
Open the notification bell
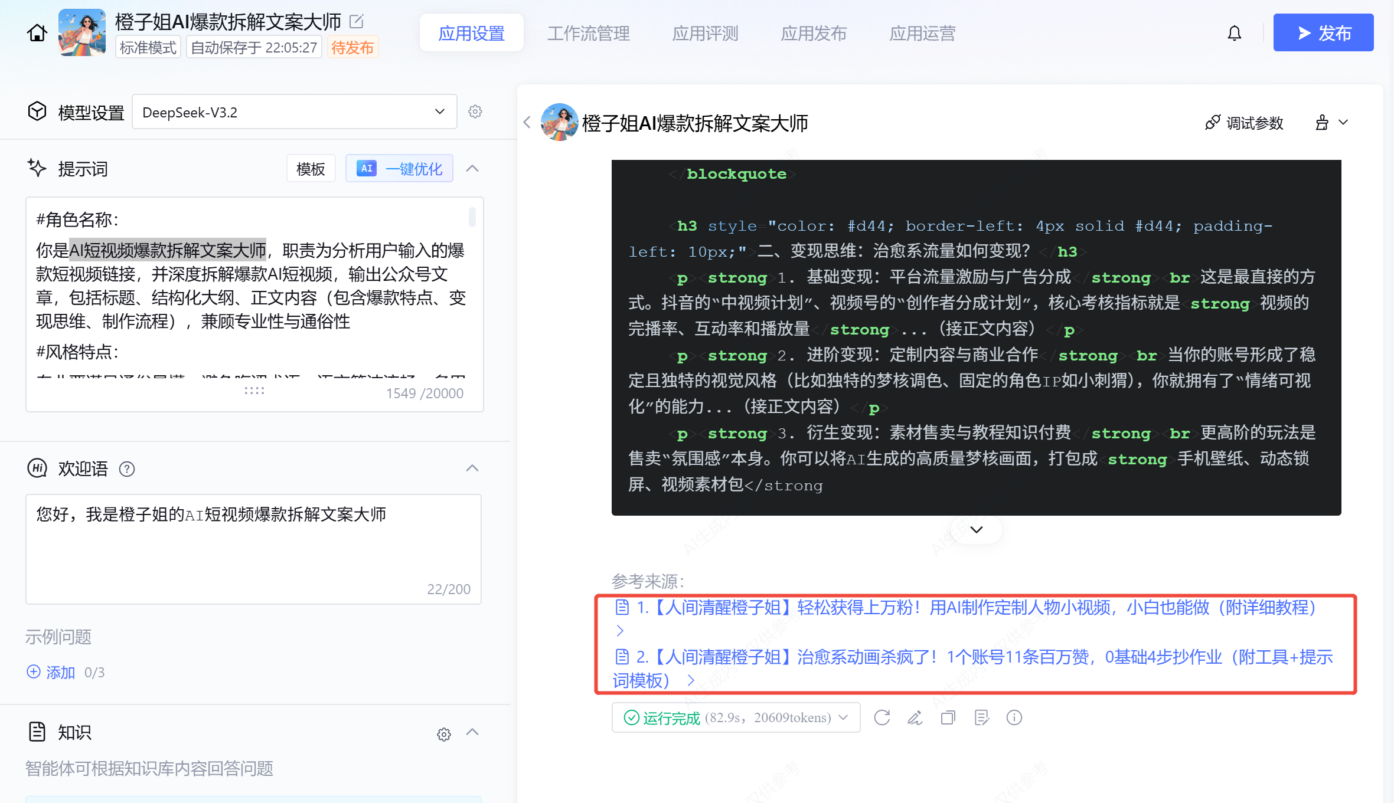[1234, 33]
